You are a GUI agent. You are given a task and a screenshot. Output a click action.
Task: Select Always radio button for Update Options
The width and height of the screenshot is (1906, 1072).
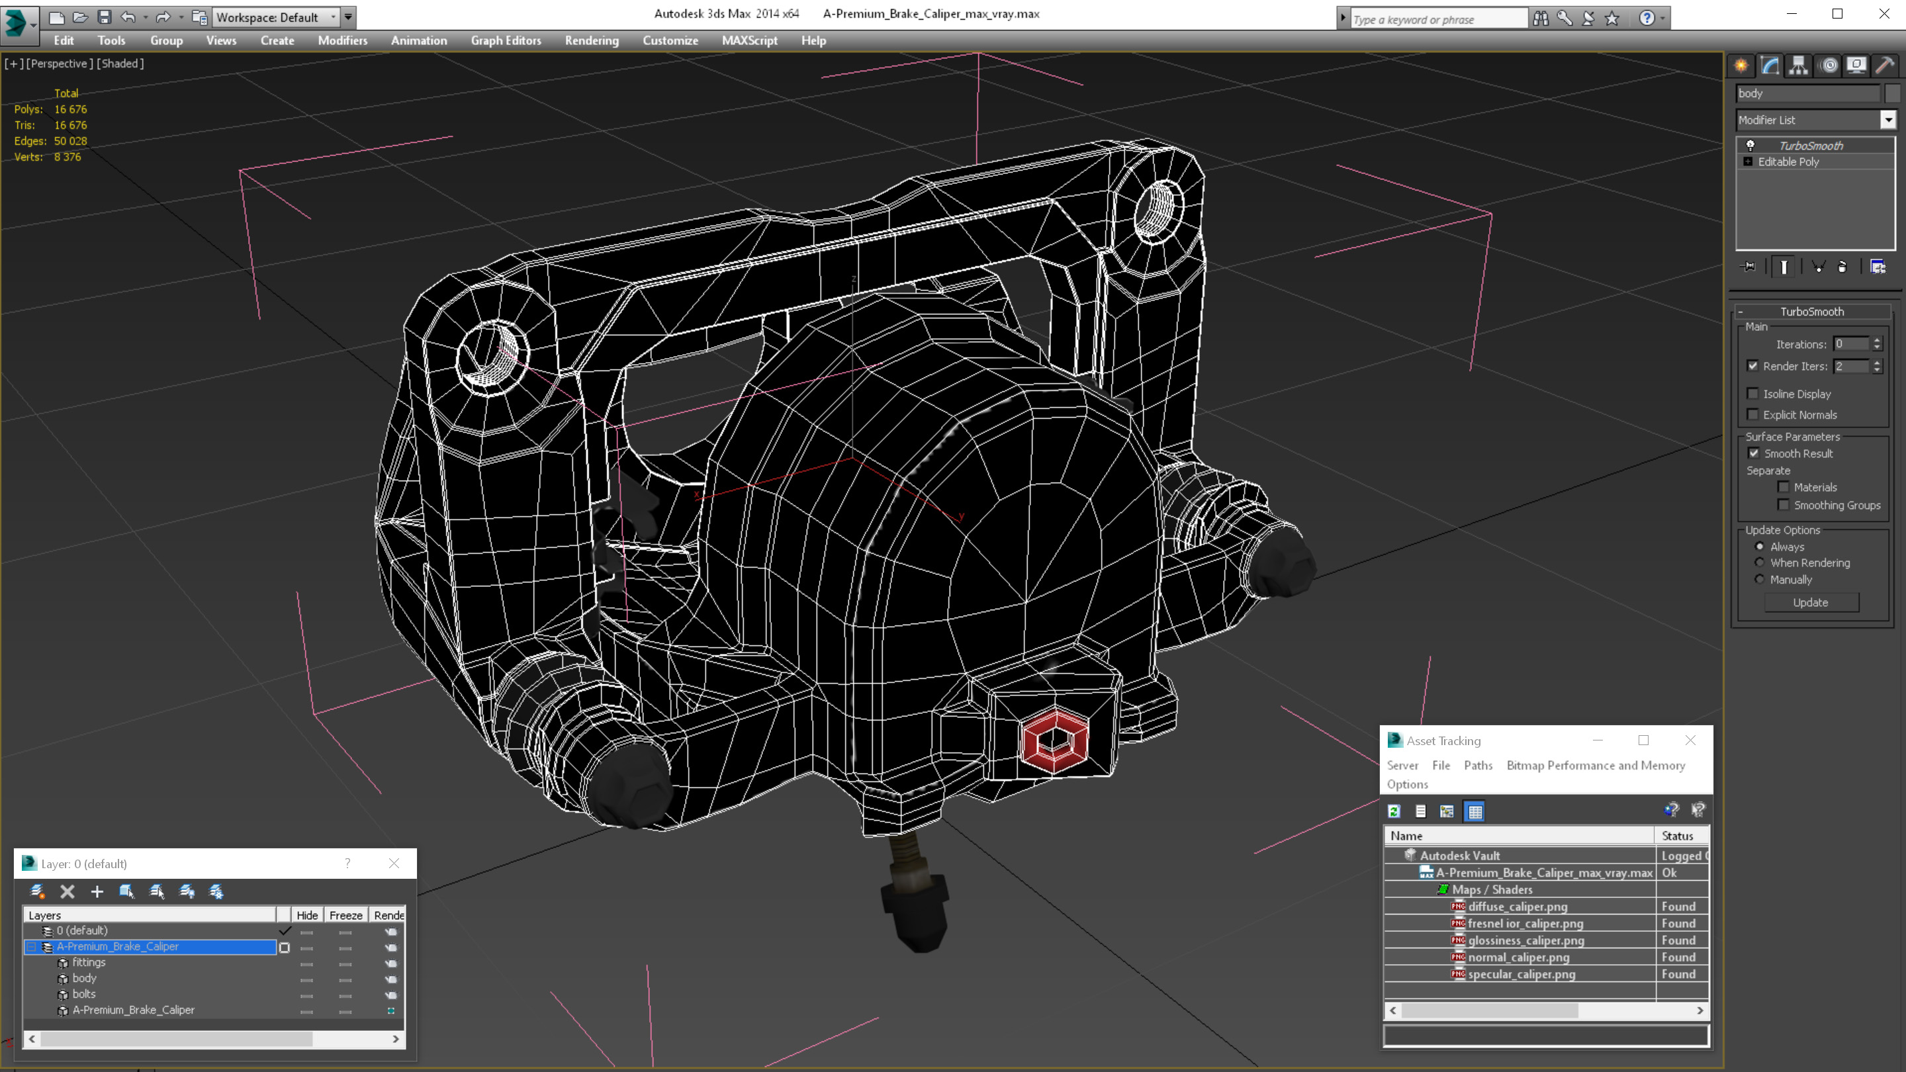coord(1759,546)
